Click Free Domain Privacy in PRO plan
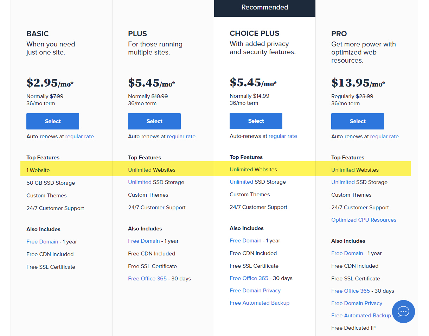Viewport: 429px width, 336px height. pyautogui.click(x=357, y=303)
